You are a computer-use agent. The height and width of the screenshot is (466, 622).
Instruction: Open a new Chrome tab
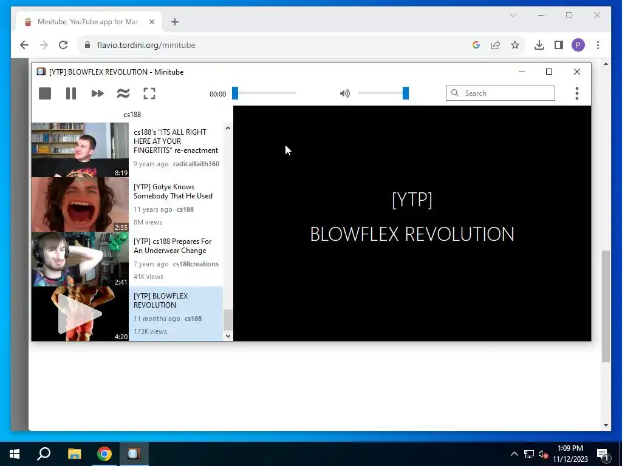(x=175, y=22)
